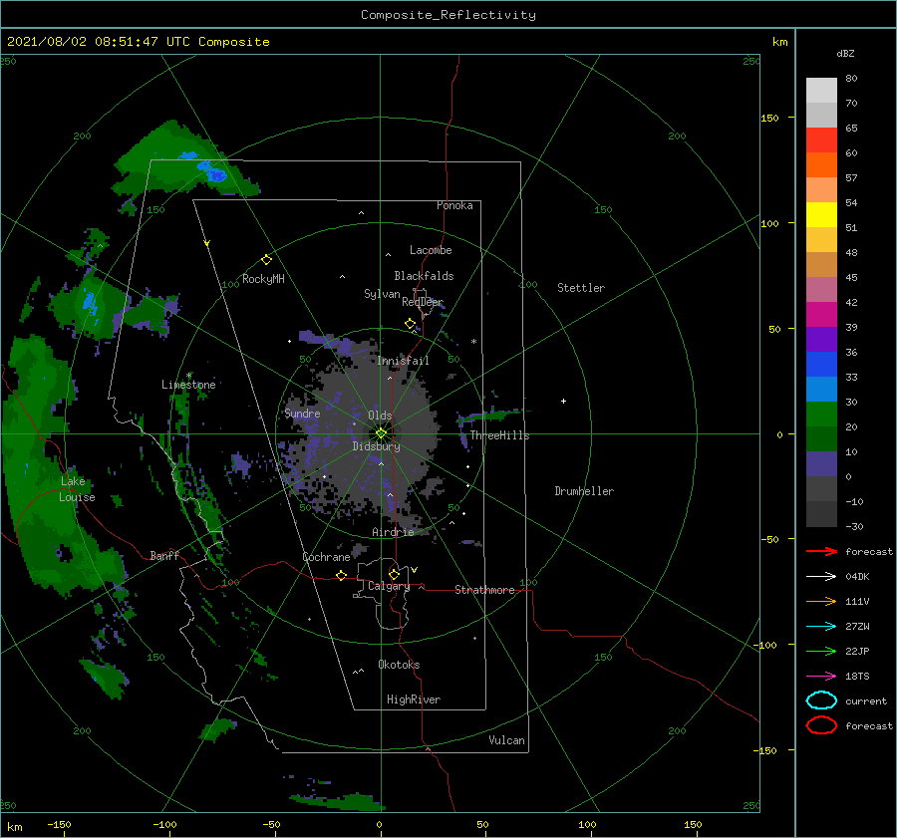Click the Vulcan label
Image resolution: width=897 pixels, height=838 pixels.
click(506, 740)
